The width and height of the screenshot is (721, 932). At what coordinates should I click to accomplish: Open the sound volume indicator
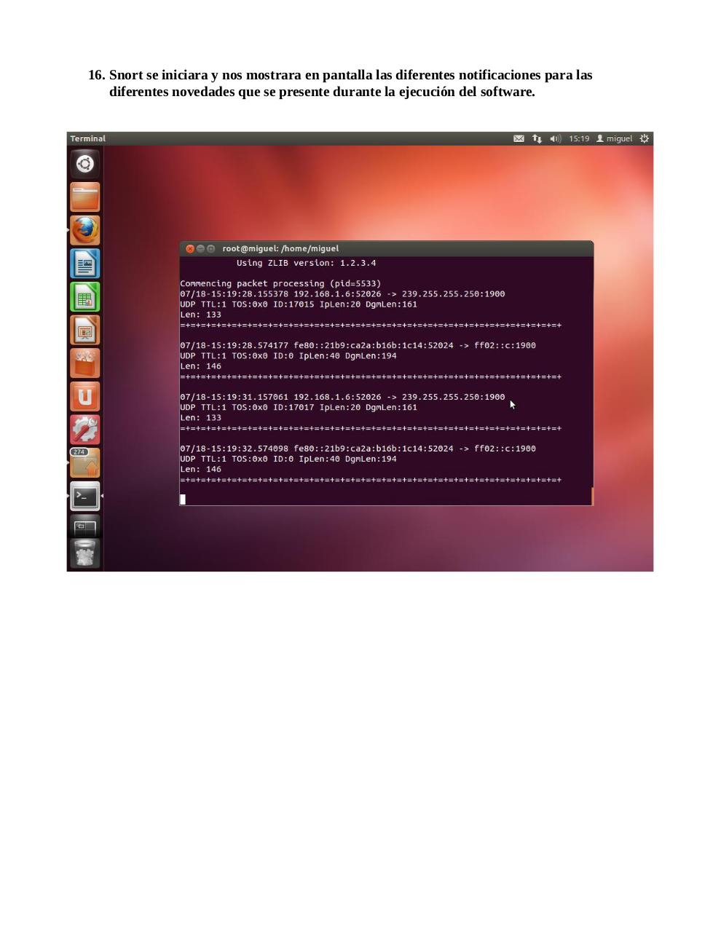tap(555, 138)
